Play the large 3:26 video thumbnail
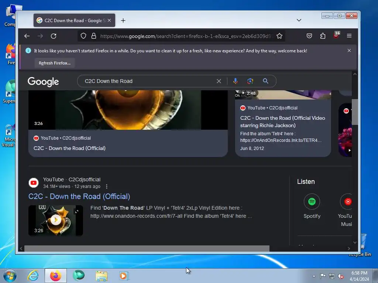This screenshot has height=283, width=378. [128, 110]
